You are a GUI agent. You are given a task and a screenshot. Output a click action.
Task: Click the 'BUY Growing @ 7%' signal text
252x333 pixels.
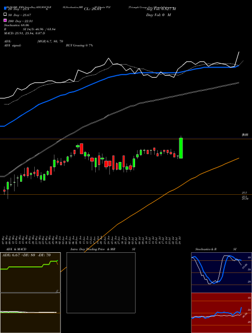pyautogui.click(x=79, y=45)
